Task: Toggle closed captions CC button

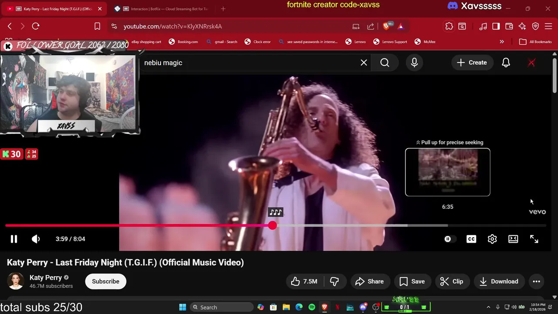Action: pyautogui.click(x=471, y=239)
